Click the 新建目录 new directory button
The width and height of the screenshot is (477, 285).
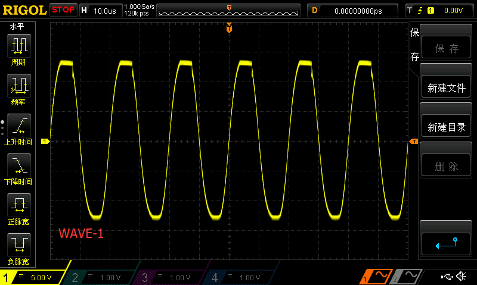446,126
